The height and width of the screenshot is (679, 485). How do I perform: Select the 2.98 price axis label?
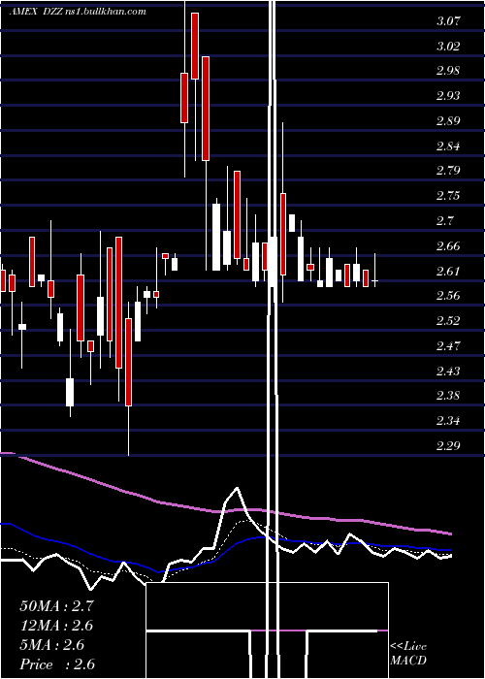click(x=448, y=71)
